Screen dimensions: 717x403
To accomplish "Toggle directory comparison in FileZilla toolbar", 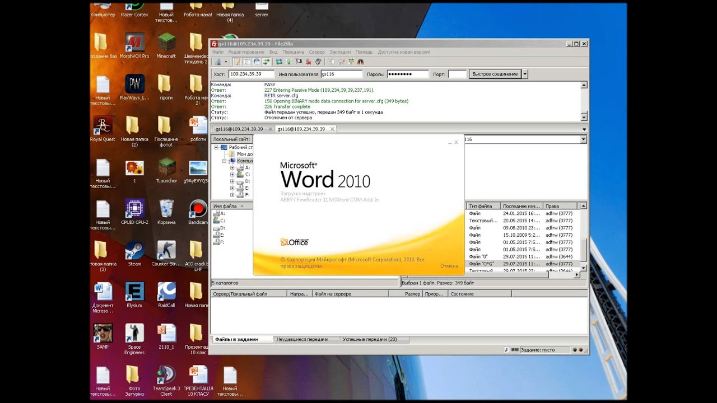I will (x=342, y=62).
